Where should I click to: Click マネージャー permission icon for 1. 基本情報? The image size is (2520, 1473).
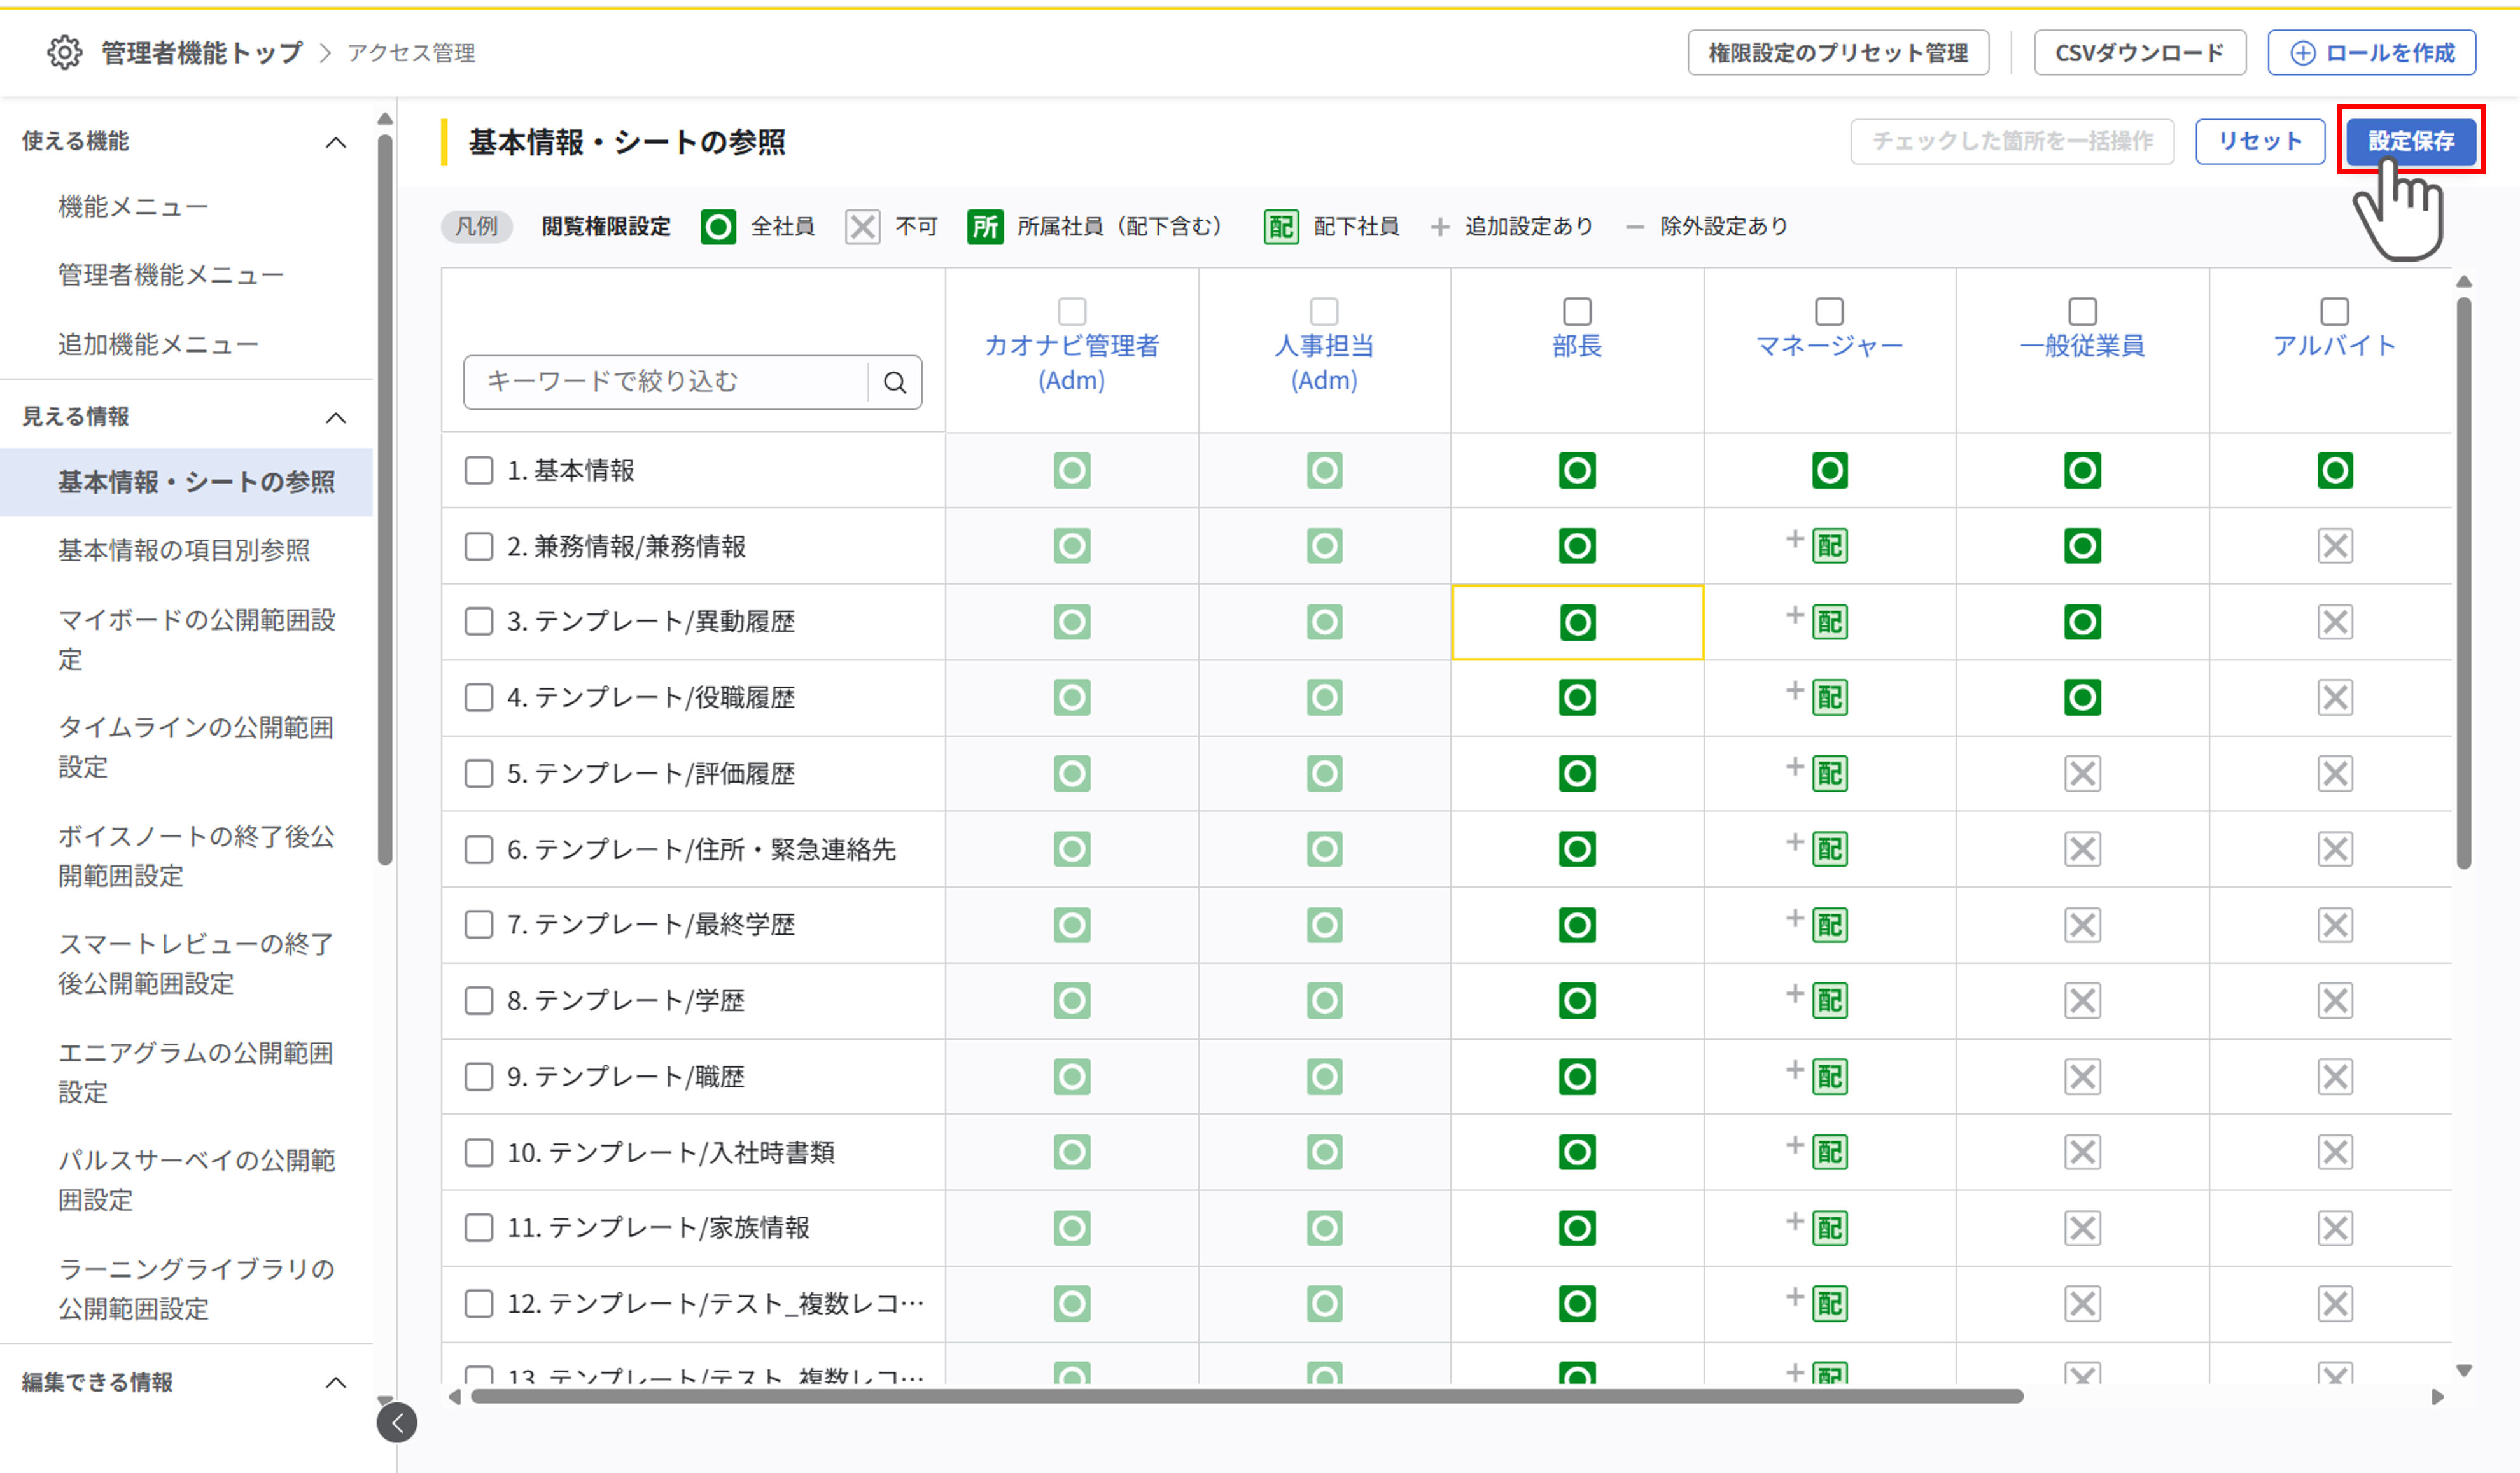click(x=1830, y=470)
